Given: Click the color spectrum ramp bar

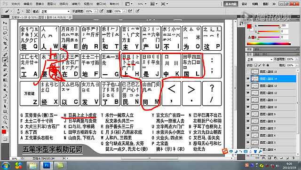Looking at the screenshot, I should [x=269, y=44].
